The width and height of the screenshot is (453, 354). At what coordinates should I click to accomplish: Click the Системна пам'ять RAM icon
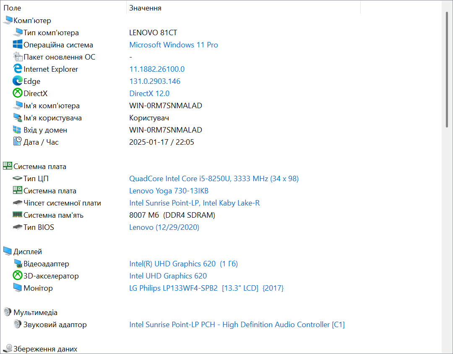click(x=18, y=215)
